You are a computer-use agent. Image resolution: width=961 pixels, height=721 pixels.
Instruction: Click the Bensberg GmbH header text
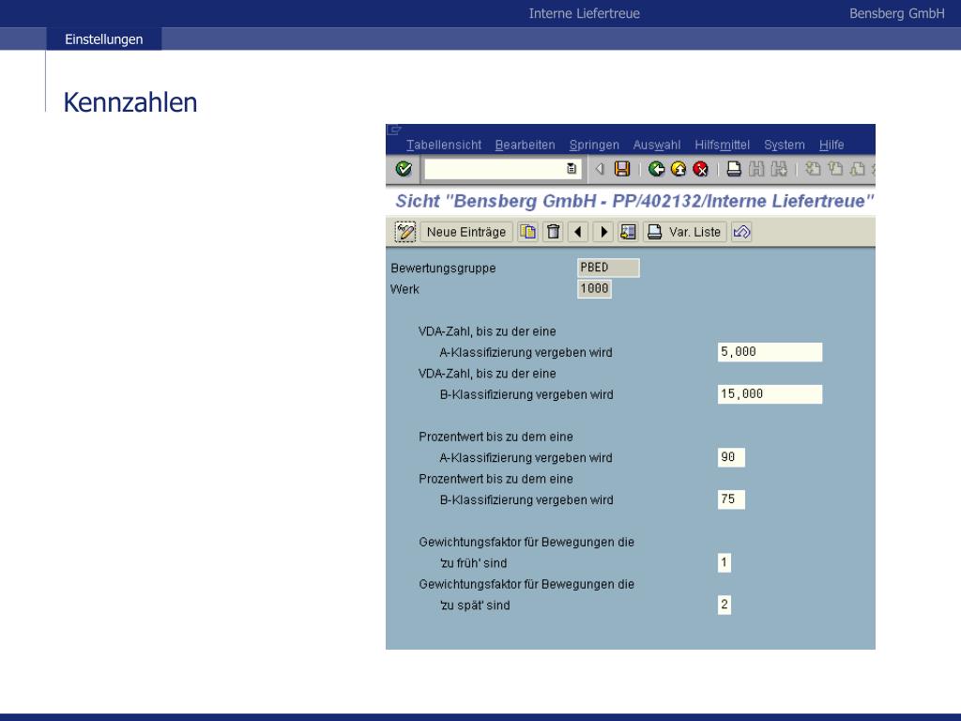coord(896,13)
